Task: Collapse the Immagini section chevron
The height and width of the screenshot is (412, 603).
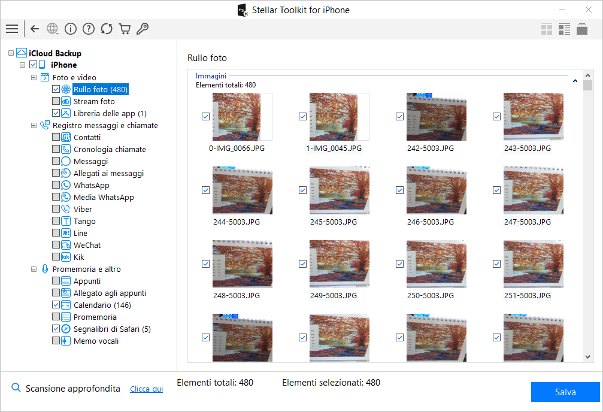Action: 575,81
